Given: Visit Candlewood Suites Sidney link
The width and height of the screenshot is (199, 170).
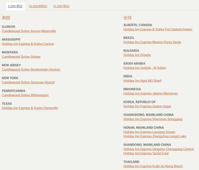Looking at the screenshot, I should point(21,57).
